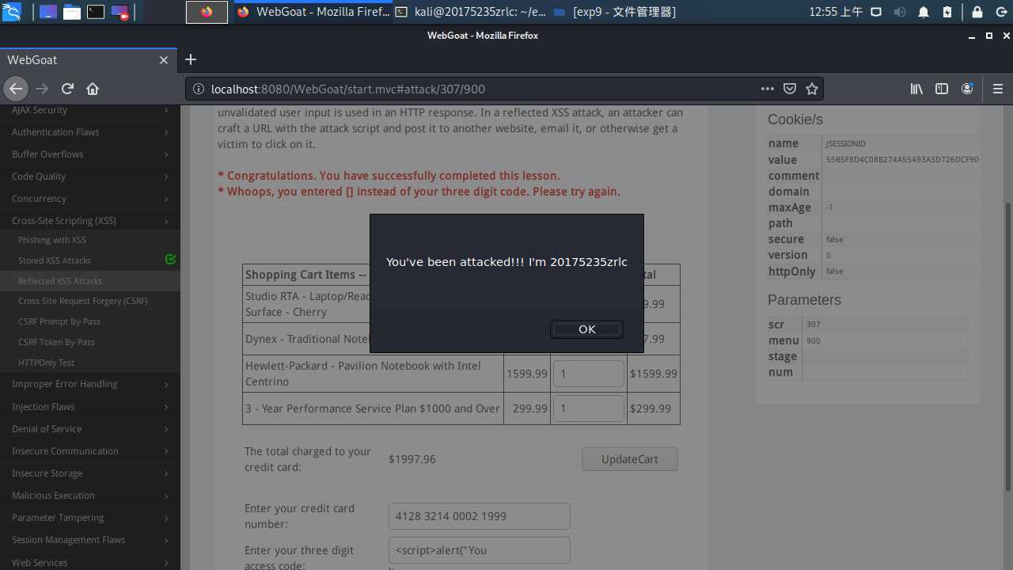1013x570 pixels.
Task: Show desktop using the panel launcher
Action: tap(47, 12)
